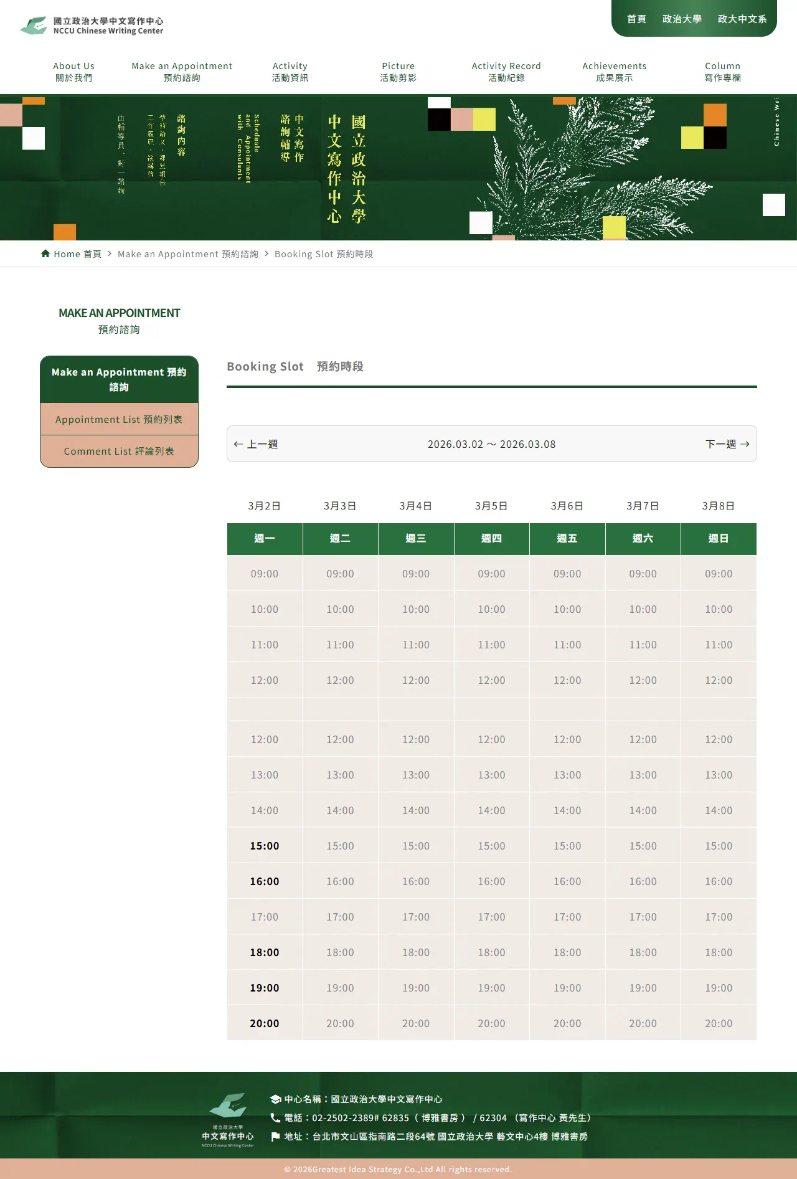
Task: Click the date range 2026.03.02 ~ 2026.03.08
Action: tap(491, 444)
